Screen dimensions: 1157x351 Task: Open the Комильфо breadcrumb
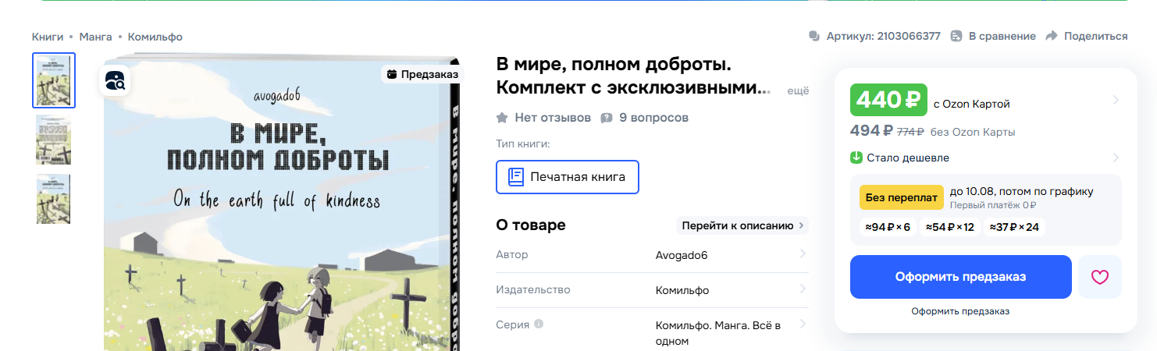click(155, 37)
